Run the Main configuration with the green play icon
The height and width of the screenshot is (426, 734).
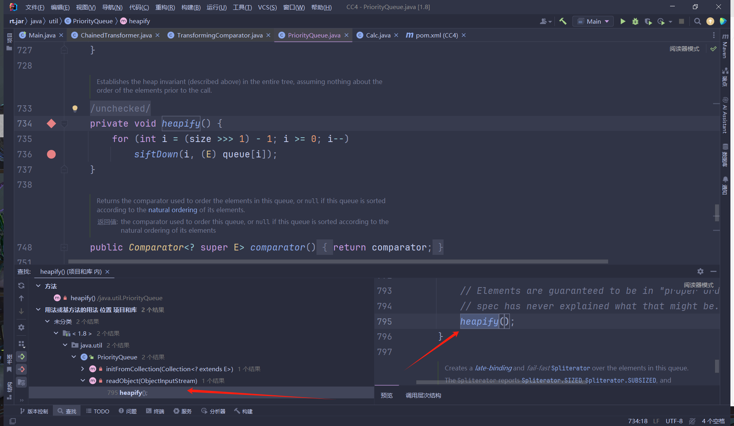(x=623, y=21)
